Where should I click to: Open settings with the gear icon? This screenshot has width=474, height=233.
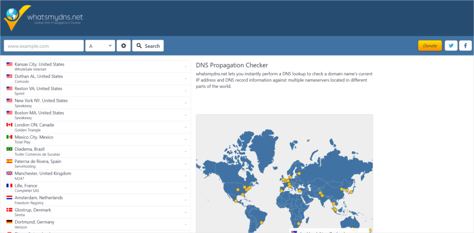click(124, 46)
